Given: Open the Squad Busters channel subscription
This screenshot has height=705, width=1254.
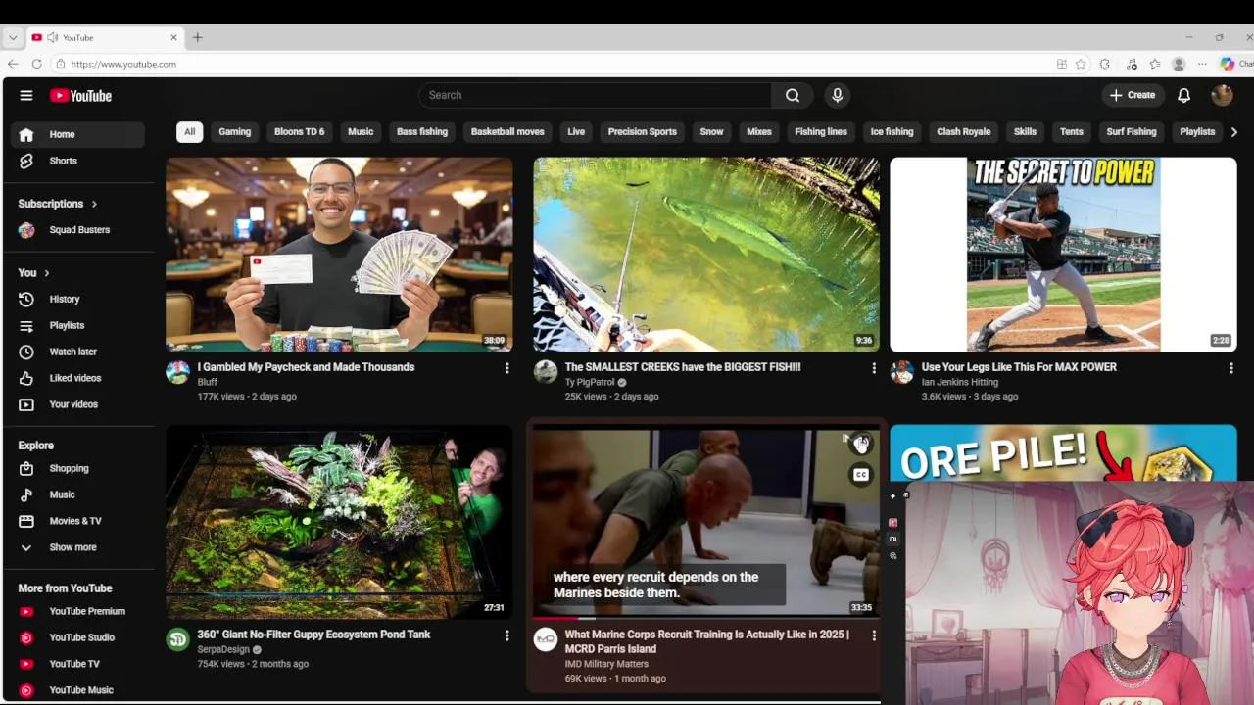Looking at the screenshot, I should click(78, 230).
